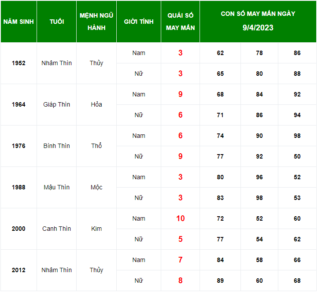Click the Canh Thìn age cell
This screenshot has height=292, width=318.
[x=56, y=229]
